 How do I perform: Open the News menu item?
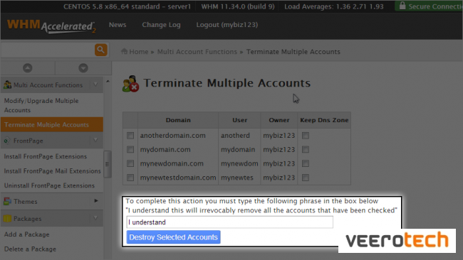[x=118, y=25]
